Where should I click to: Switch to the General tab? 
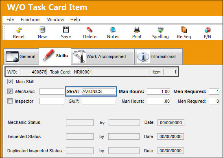coord(21,56)
